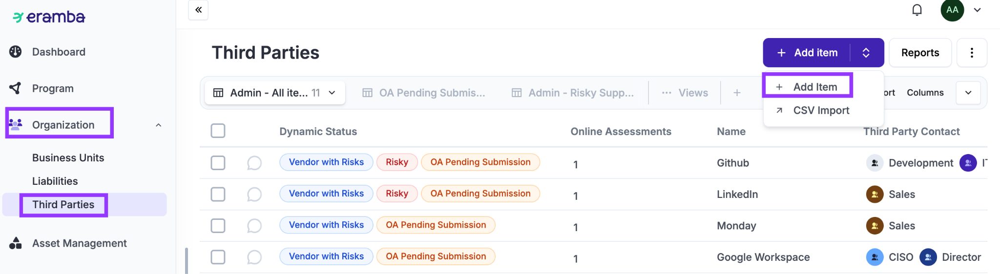Collapse the Organization section chevron
Screen dimensions: 1000x274
pyautogui.click(x=158, y=125)
